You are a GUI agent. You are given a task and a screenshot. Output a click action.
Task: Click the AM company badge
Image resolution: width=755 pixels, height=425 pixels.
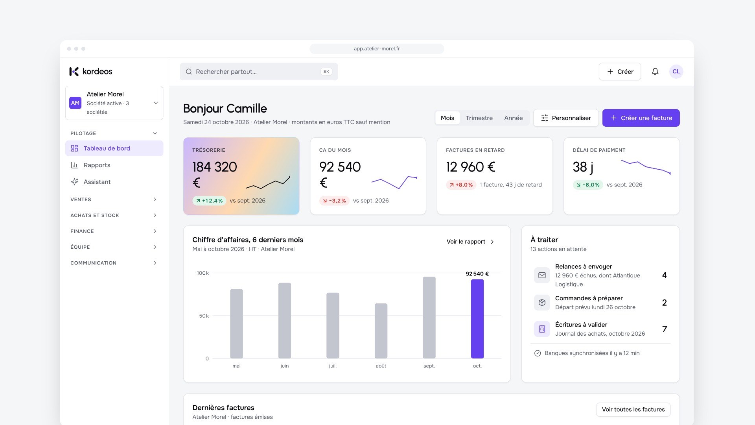tap(75, 103)
